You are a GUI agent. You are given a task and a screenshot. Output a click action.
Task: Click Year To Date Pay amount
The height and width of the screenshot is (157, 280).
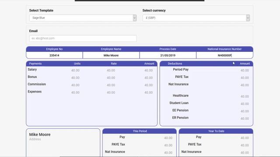click(245, 138)
